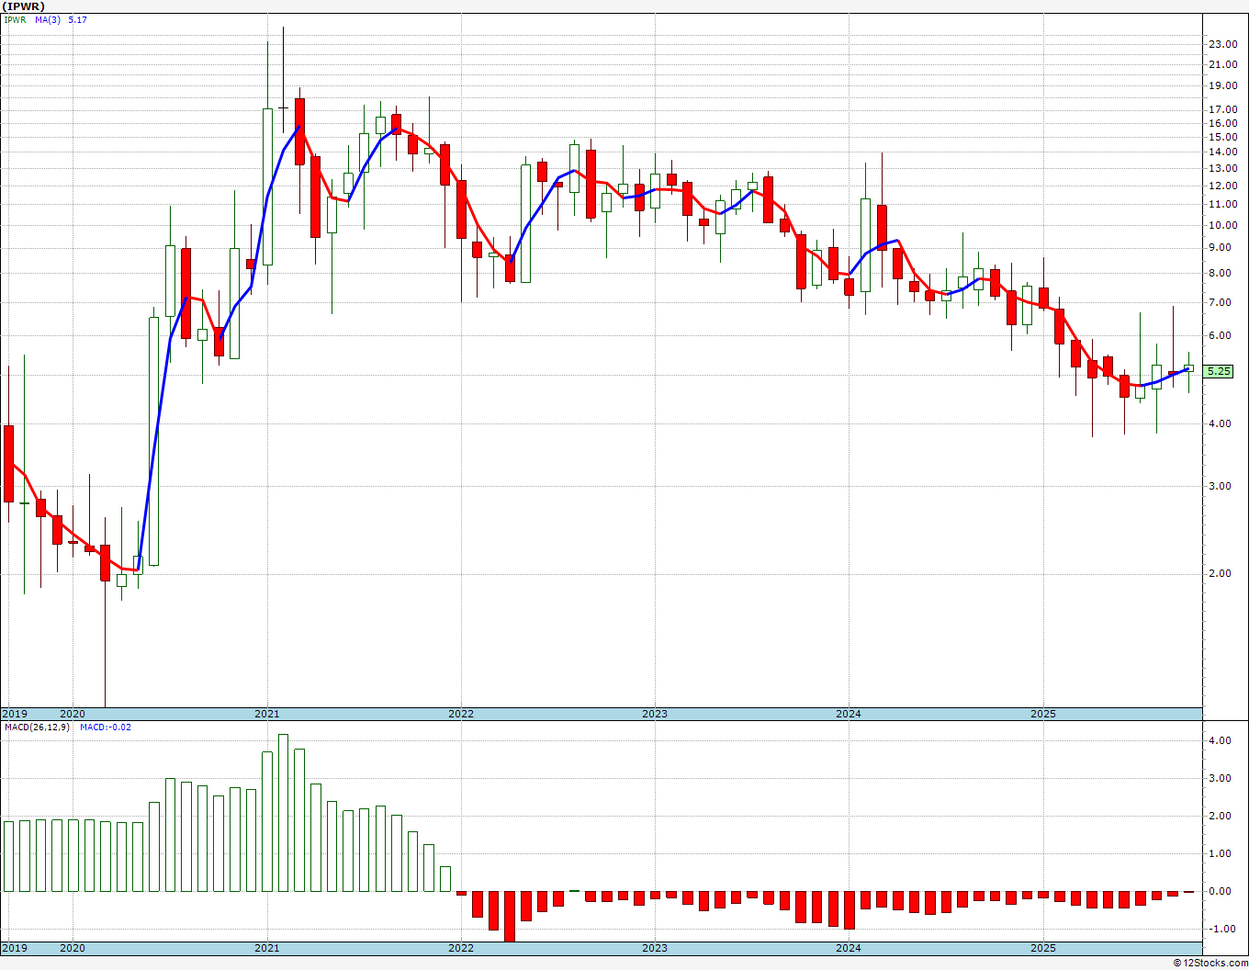Screen dimensions: 1249x970
Task: Click the MACD(26,12,9) indicator label
Action: 37,727
